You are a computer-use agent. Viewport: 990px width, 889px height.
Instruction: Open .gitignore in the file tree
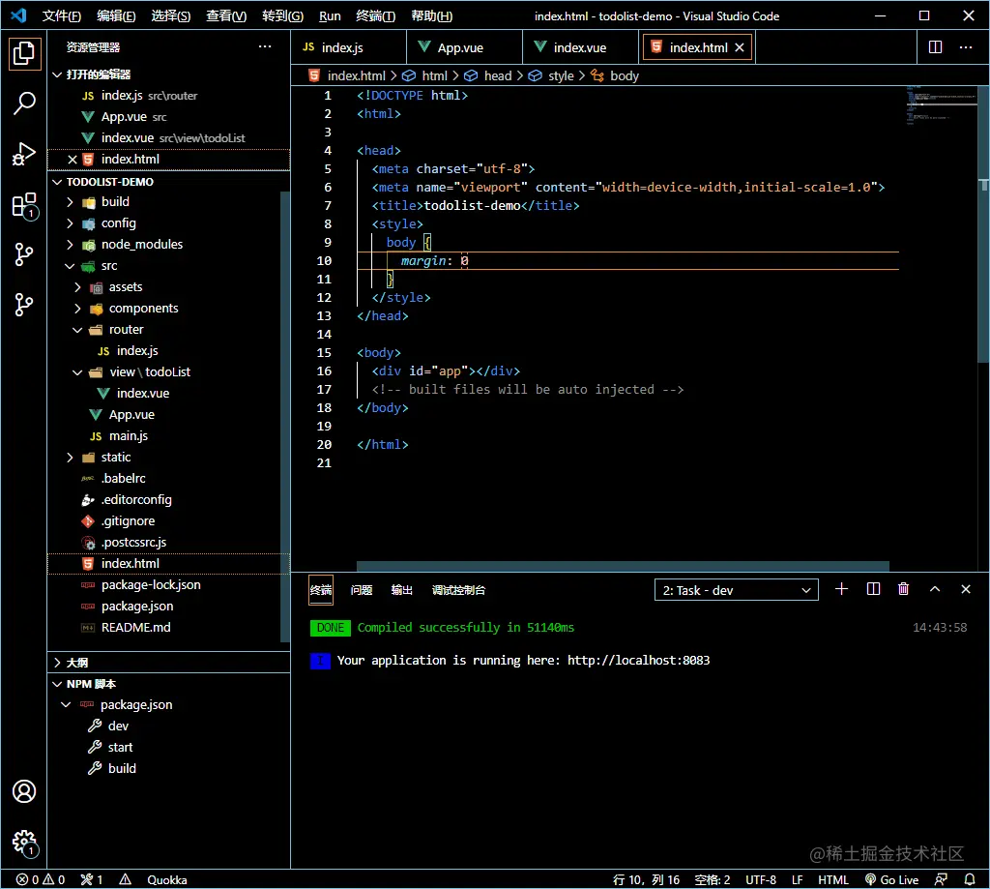(128, 520)
